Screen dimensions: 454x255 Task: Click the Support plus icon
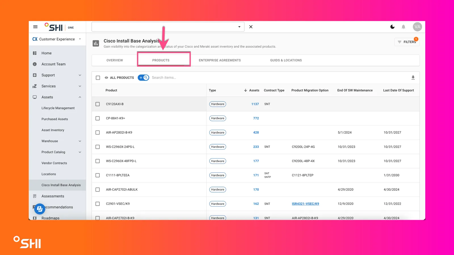pos(35,75)
